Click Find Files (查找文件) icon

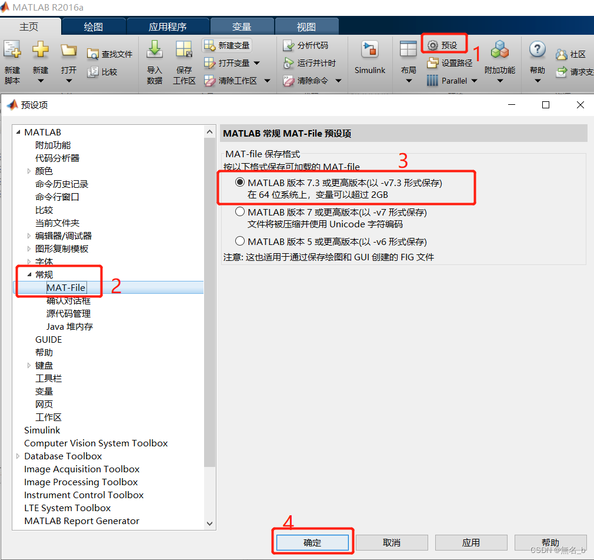click(92, 54)
